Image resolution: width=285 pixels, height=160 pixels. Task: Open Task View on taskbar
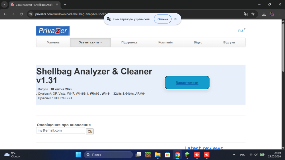pos(138,155)
